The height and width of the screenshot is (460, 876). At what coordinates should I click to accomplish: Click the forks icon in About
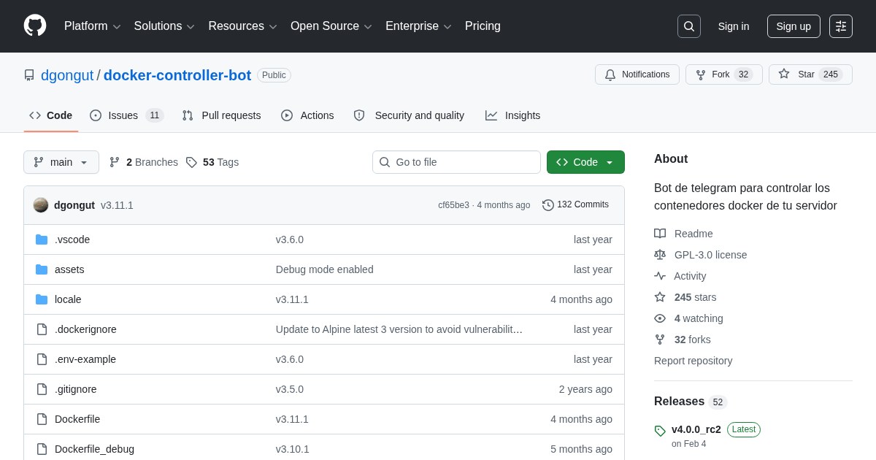click(660, 340)
